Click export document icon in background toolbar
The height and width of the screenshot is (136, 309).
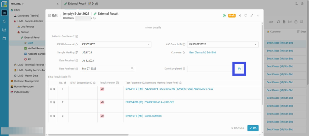[x=284, y=22]
